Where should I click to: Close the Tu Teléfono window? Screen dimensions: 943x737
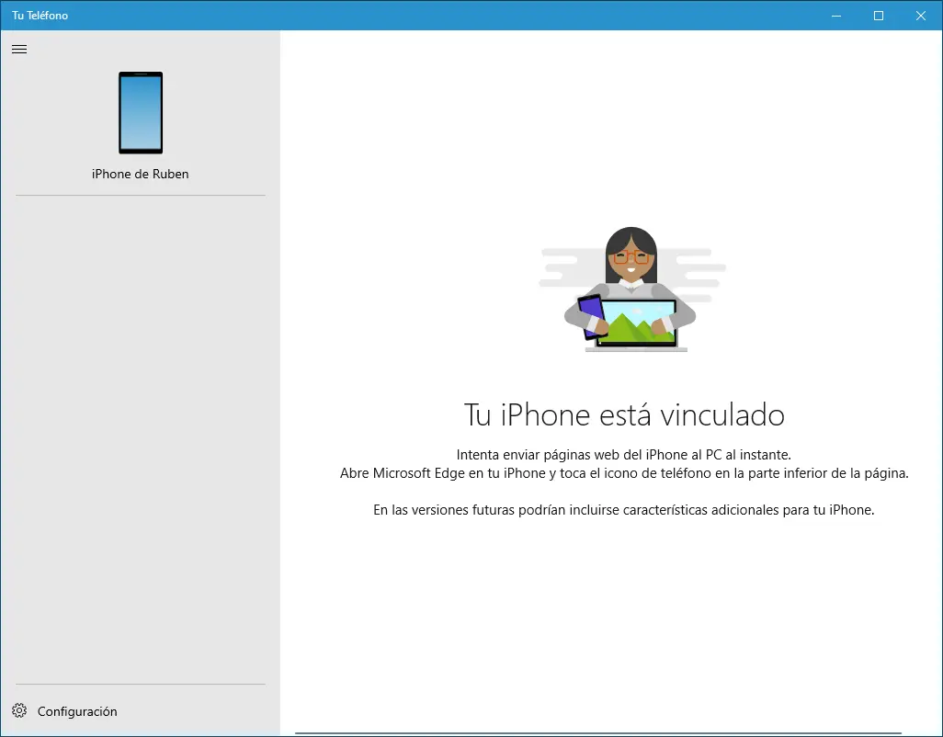[x=921, y=16]
